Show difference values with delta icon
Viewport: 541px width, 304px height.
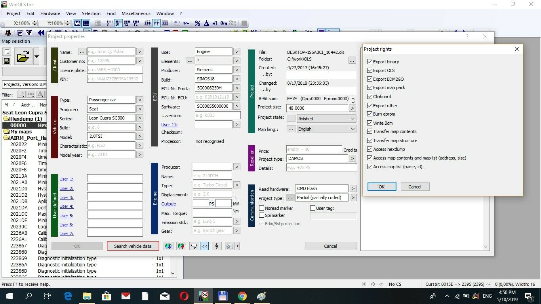click(x=206, y=23)
